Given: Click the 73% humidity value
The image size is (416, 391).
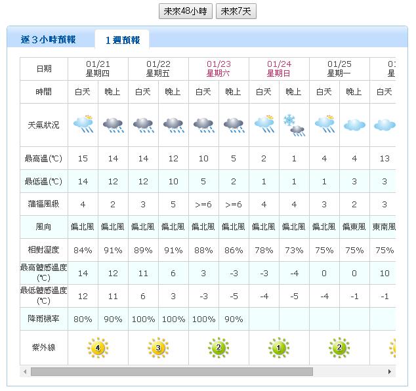Looking at the screenshot, I should [294, 250].
